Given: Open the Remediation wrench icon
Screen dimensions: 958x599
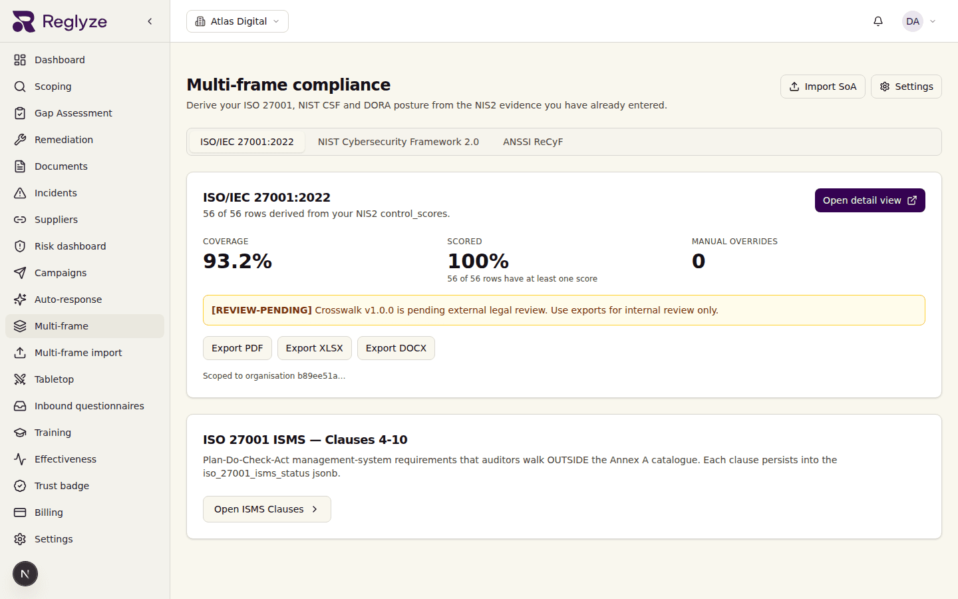Looking at the screenshot, I should point(20,140).
